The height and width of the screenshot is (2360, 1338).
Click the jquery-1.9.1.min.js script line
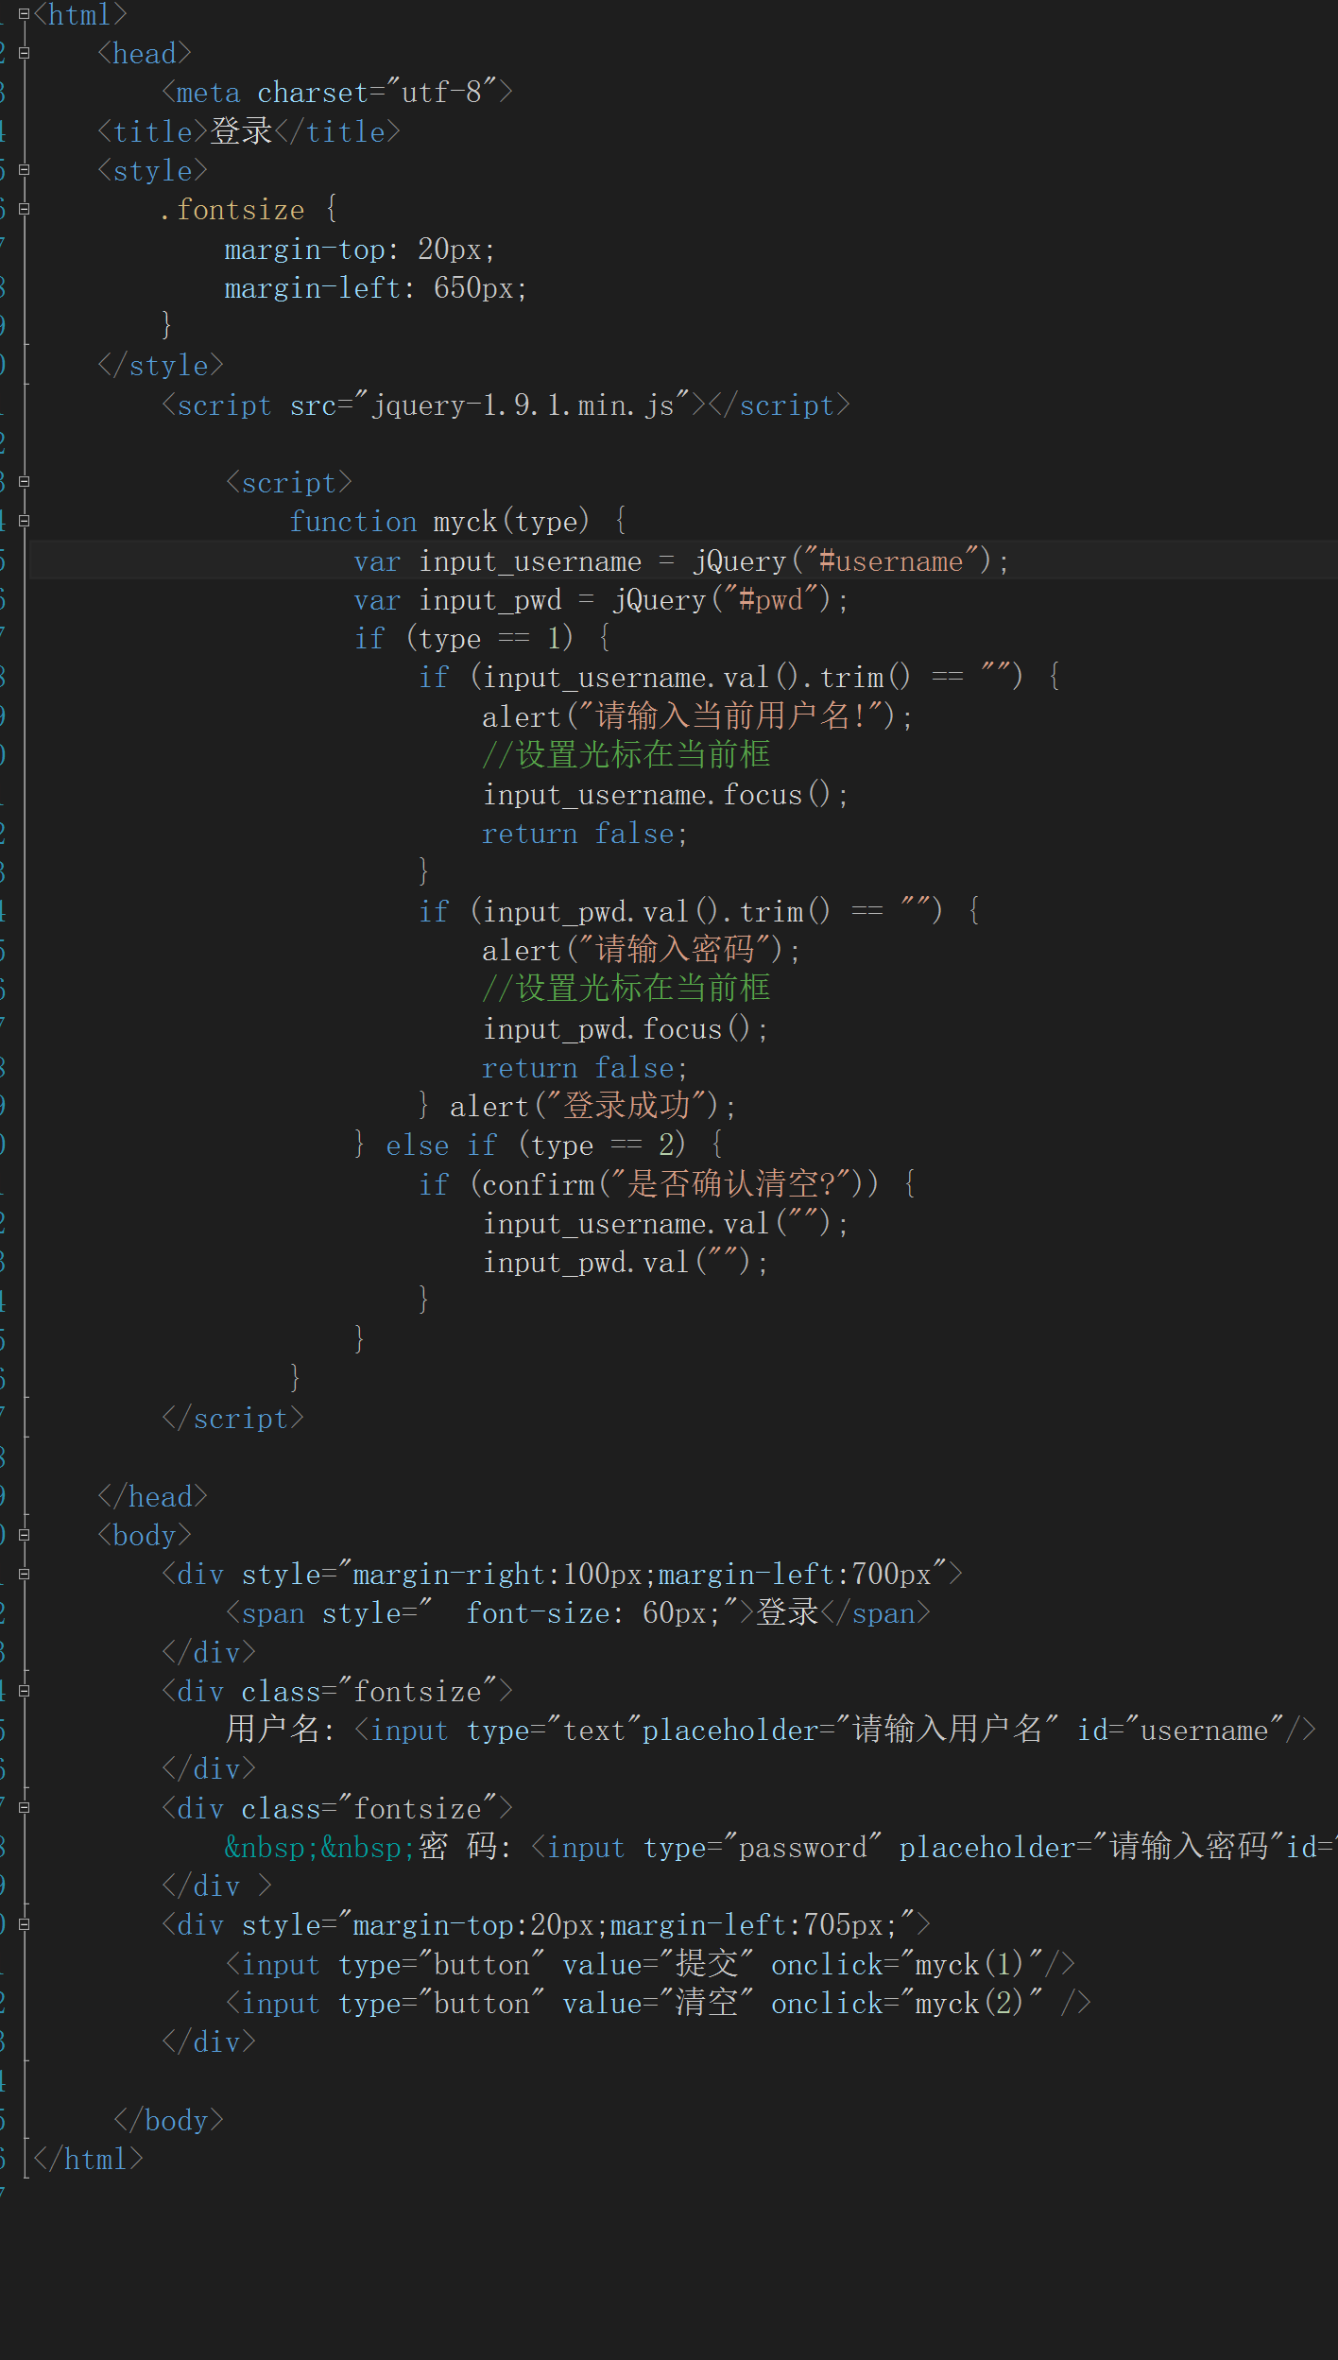[506, 405]
